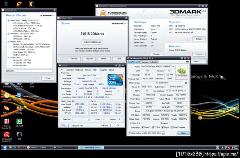The image size is (240, 158).
Task: Click the Online ResultBrowser button
Action: coord(92,42)
